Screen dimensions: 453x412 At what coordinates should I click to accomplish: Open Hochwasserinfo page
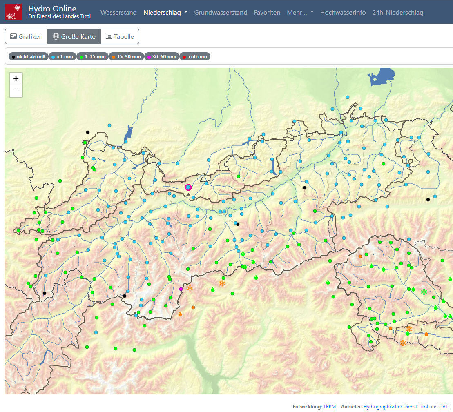click(x=343, y=12)
